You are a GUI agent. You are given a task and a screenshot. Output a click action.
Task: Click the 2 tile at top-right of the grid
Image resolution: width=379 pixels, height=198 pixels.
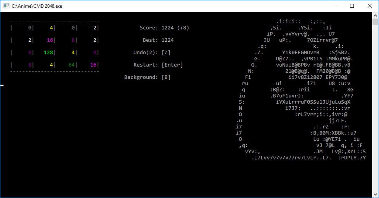pos(95,28)
